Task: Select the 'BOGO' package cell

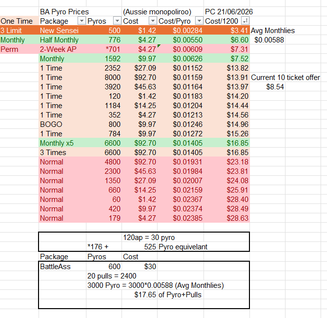Action: tap(62, 124)
